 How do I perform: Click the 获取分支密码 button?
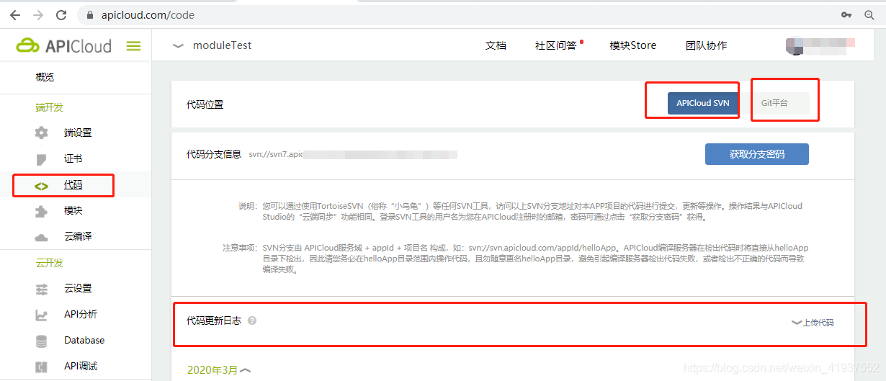[757, 154]
